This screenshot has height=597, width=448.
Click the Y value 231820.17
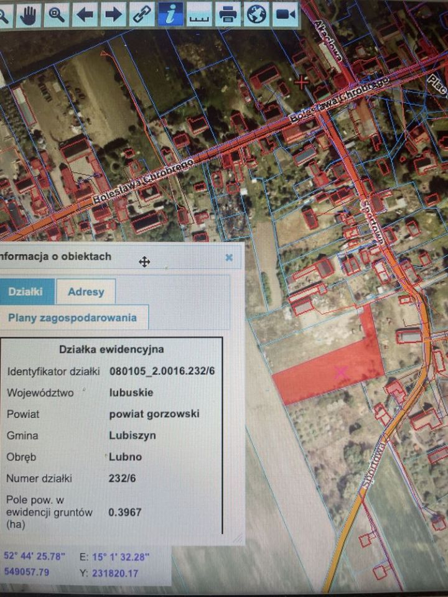114,573
